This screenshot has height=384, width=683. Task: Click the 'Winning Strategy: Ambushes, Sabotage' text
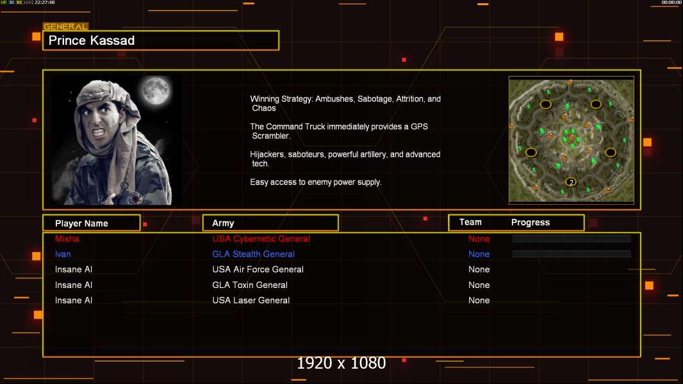click(345, 104)
